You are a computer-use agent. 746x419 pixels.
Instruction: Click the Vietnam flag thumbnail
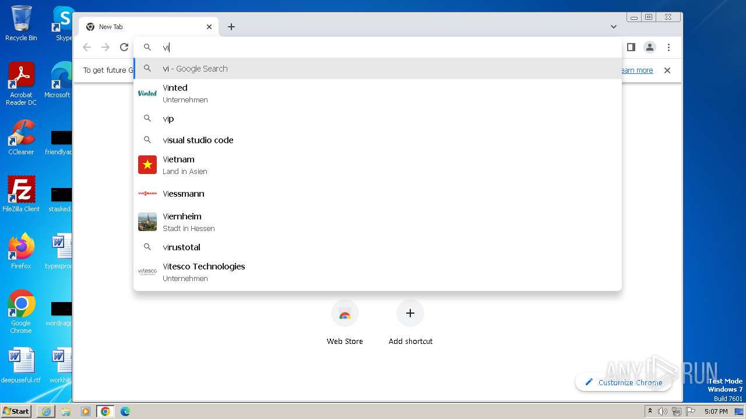tap(147, 165)
